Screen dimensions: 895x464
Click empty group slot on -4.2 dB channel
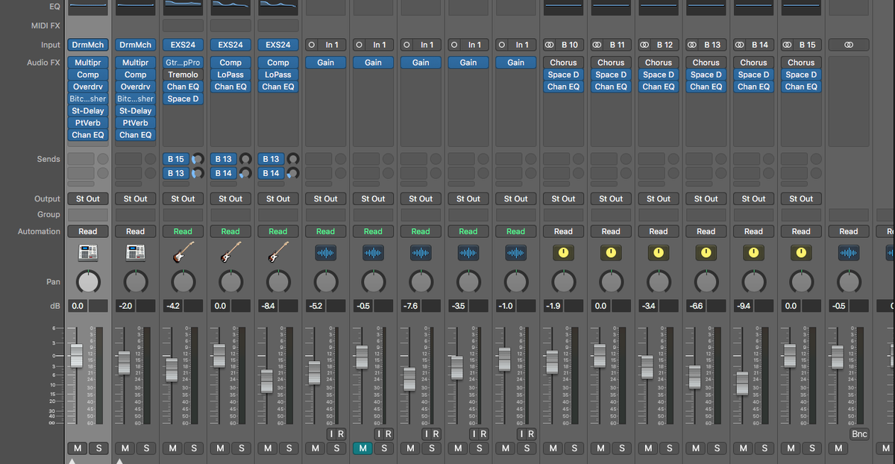pyautogui.click(x=183, y=215)
